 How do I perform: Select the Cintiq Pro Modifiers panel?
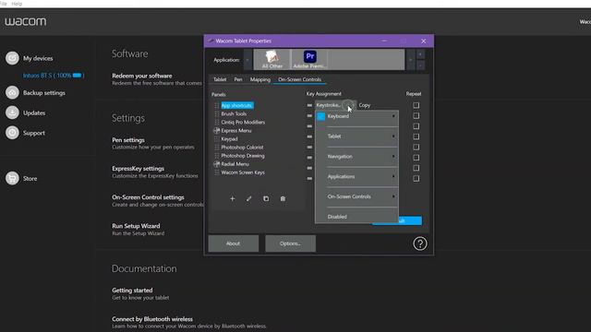[243, 123]
